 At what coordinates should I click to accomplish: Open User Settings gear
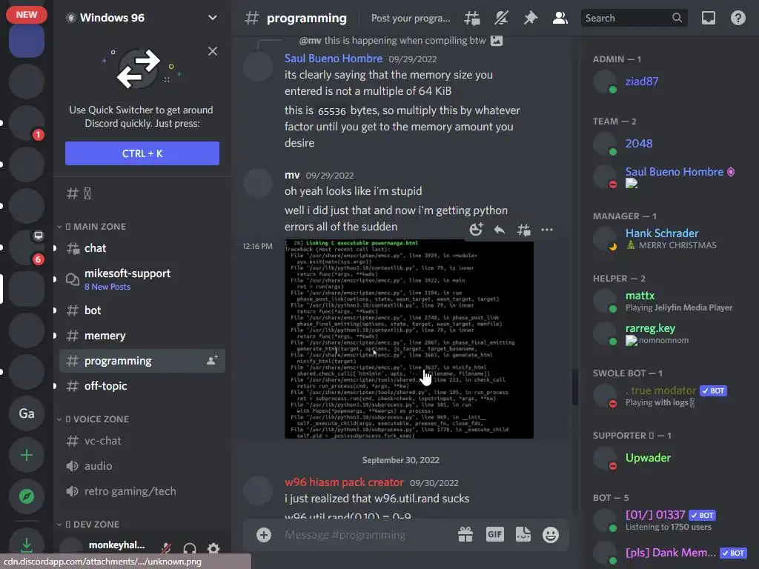pos(213,548)
